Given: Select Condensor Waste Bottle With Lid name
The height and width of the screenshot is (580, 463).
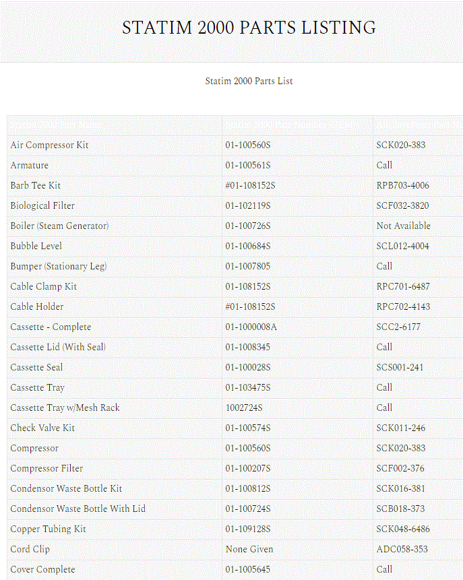Looking at the screenshot, I should coord(78,509).
